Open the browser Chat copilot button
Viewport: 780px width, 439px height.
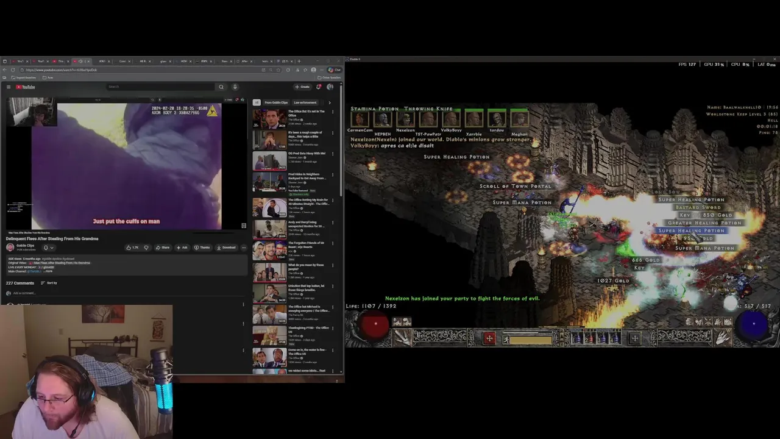coord(335,70)
